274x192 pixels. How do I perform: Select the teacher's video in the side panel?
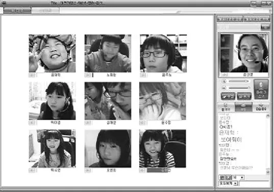[x=244, y=53]
